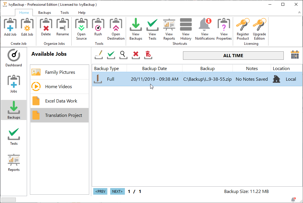Open the calendar date filter icon

[x=295, y=55]
